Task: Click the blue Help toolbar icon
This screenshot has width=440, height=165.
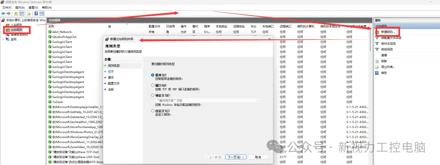Action: click(36, 13)
